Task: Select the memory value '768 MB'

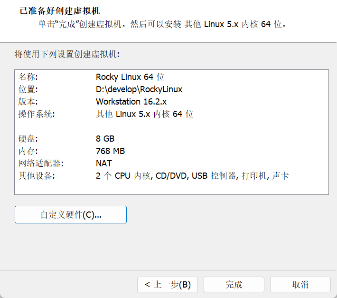Action: click(110, 151)
